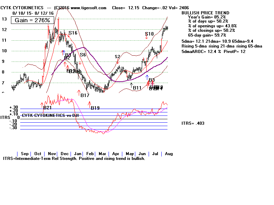Click the BULLISH PRICE TREND heading
Viewport: 274px width, 205px height.
click(206, 13)
